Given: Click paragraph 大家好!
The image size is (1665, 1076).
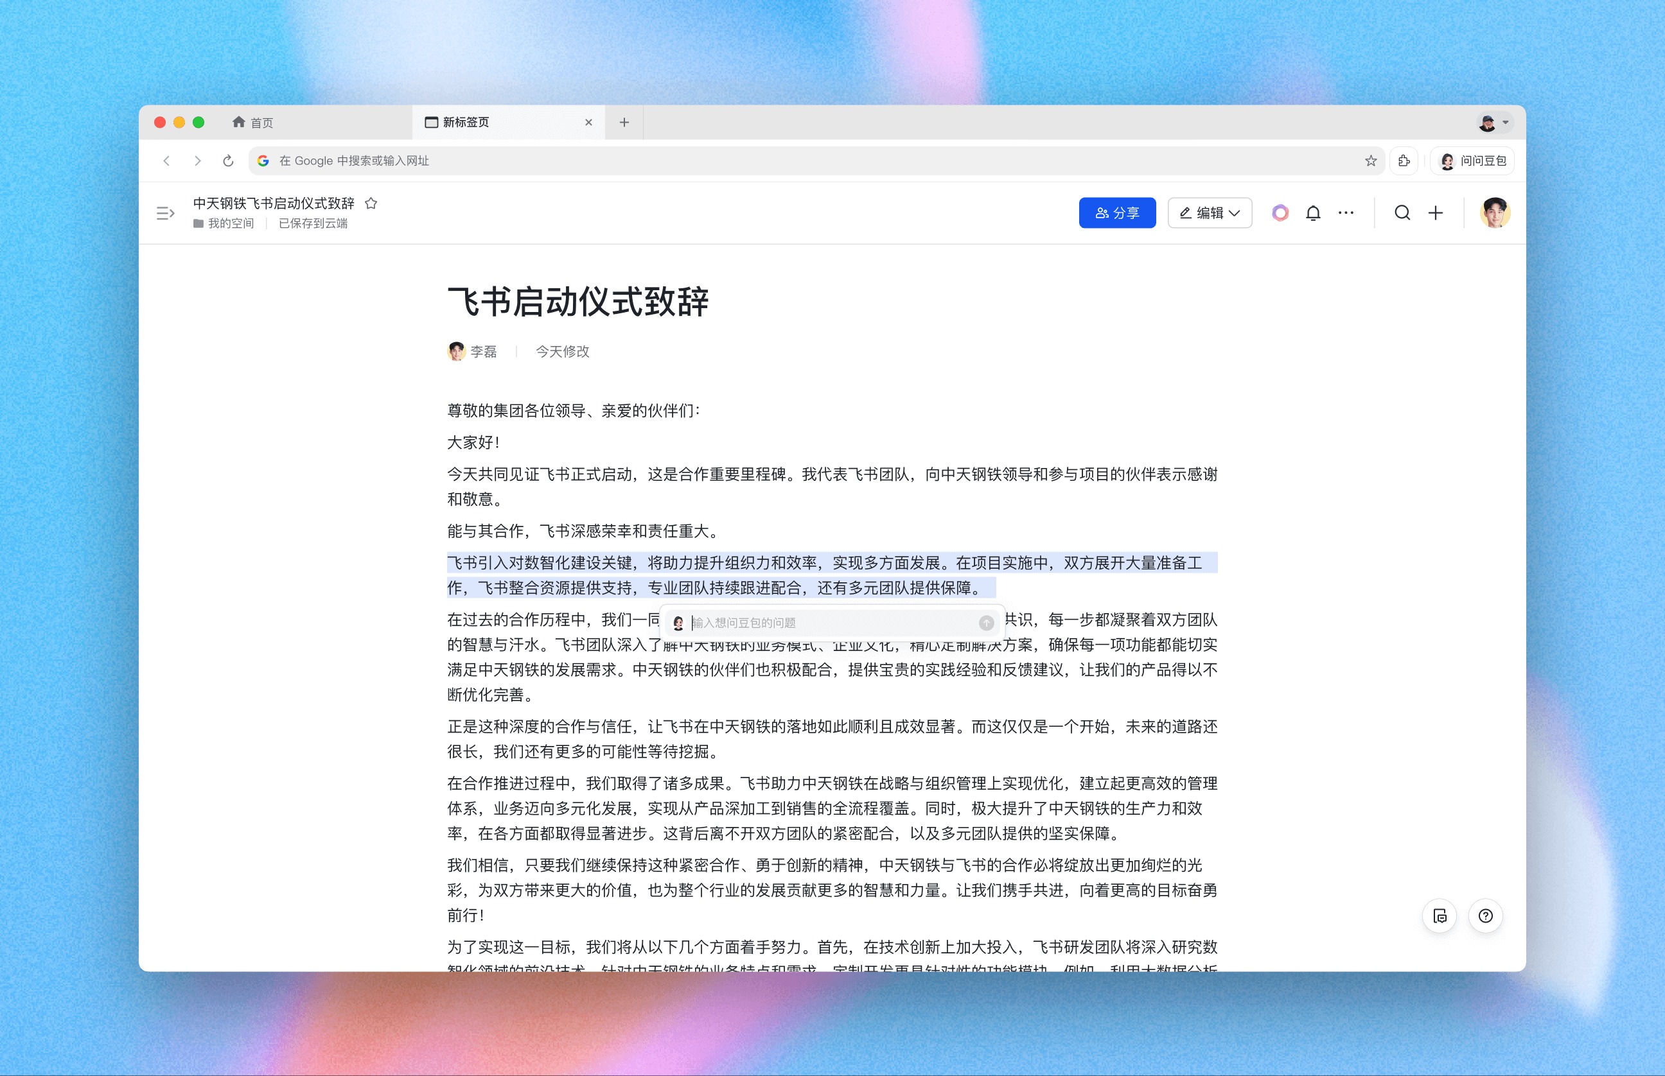Looking at the screenshot, I should pos(474,442).
